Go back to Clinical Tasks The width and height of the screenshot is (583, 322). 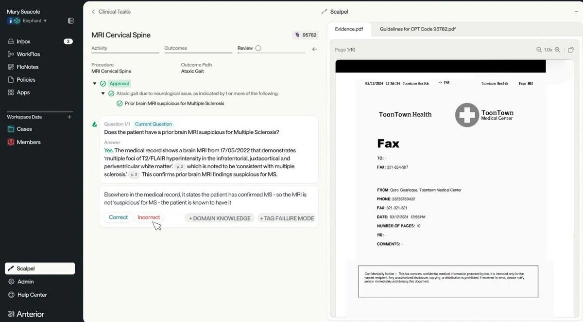point(111,12)
